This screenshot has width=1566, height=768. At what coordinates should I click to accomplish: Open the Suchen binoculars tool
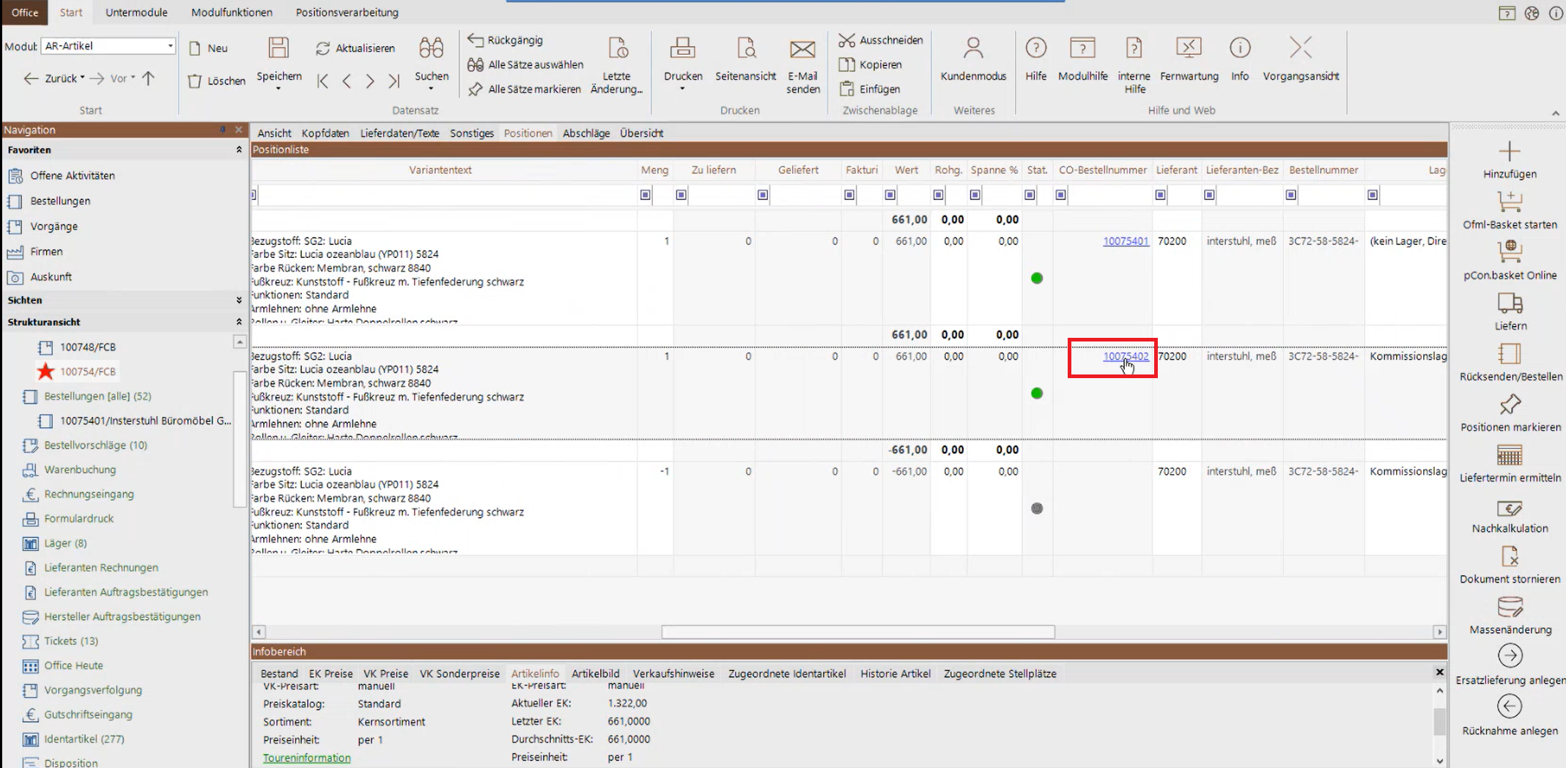[x=431, y=49]
